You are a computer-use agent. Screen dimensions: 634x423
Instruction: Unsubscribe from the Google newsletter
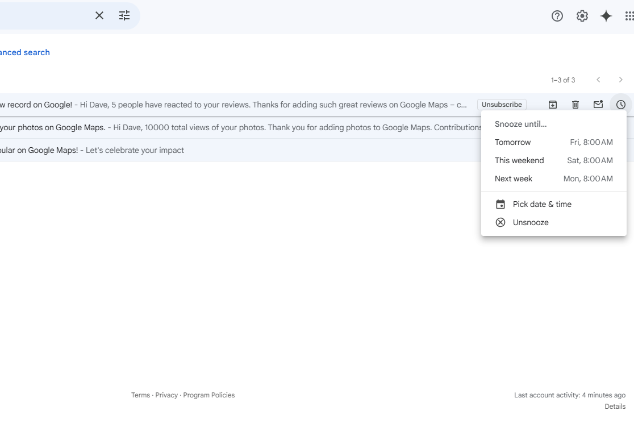click(x=502, y=104)
